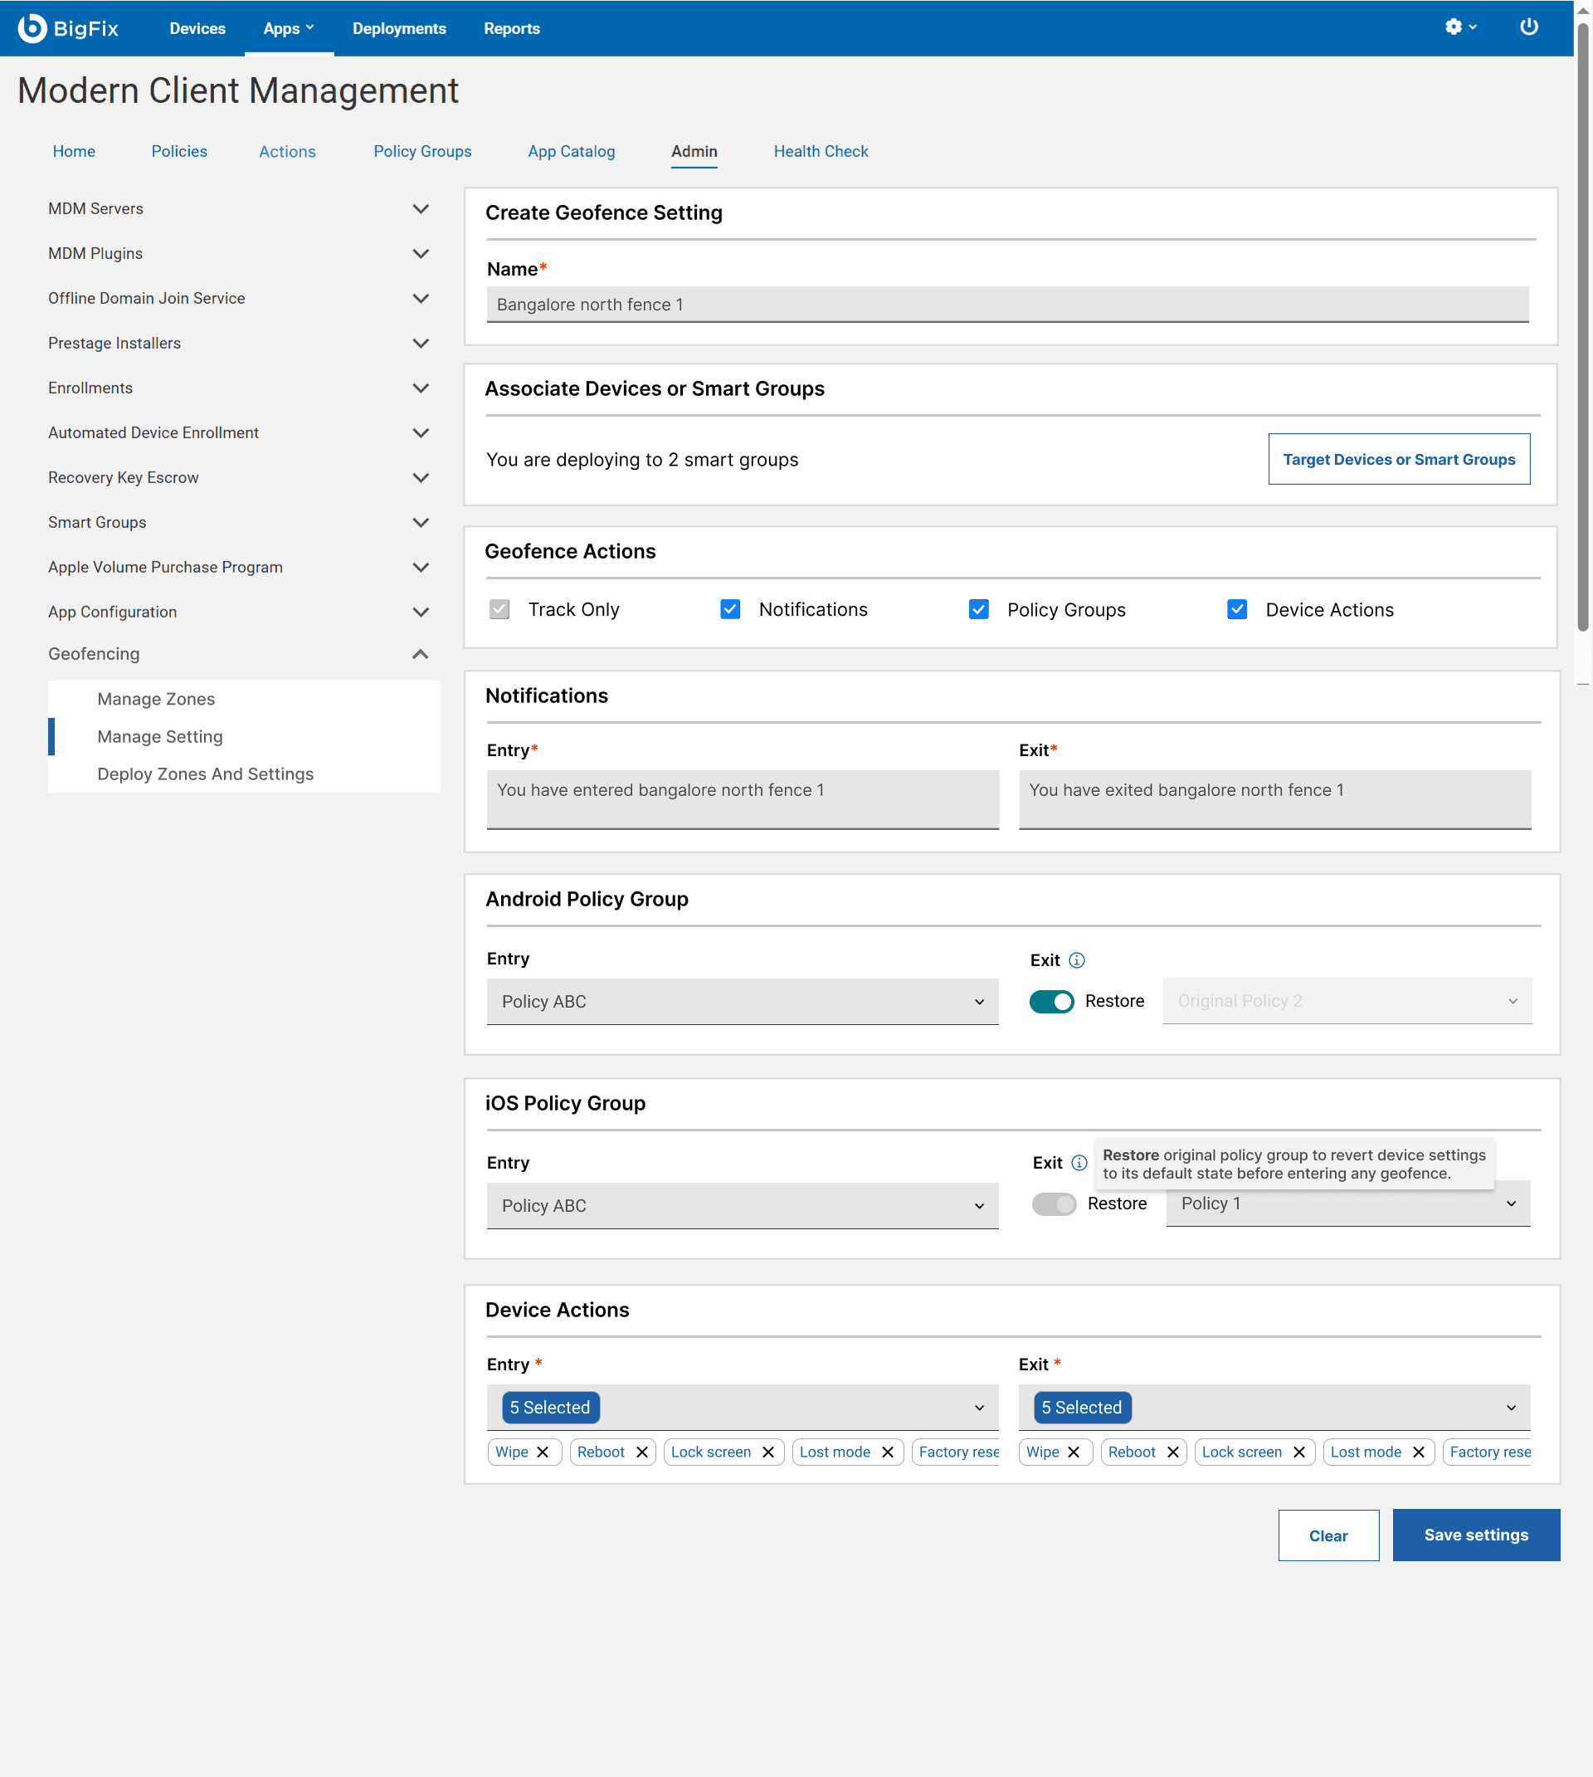Click the geofence Name input field

coord(1007,305)
